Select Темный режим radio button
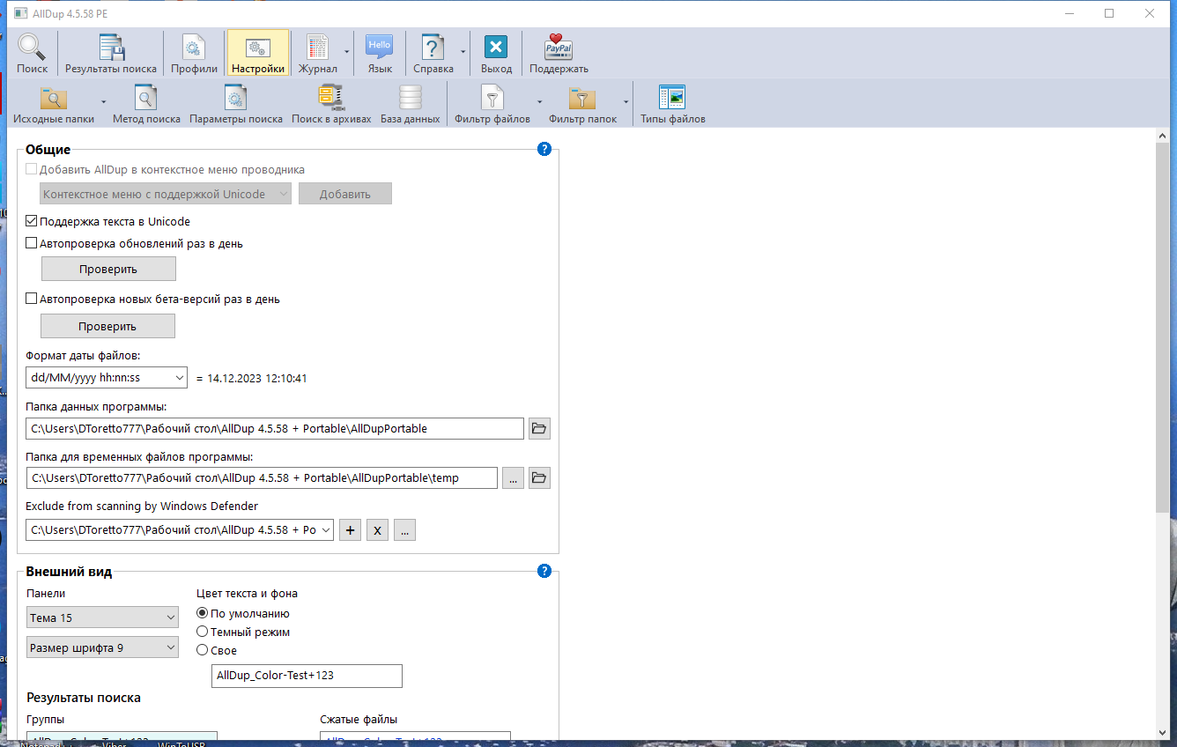 [x=203, y=632]
